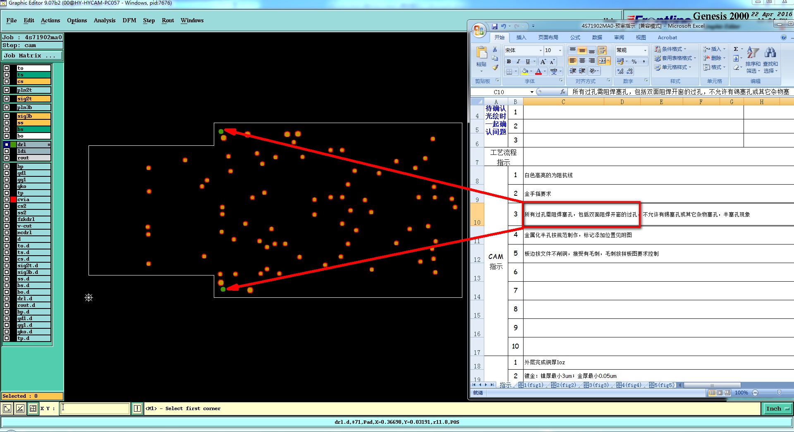
Task: Select the 'mcdrl' layer row
Action: pos(33,233)
